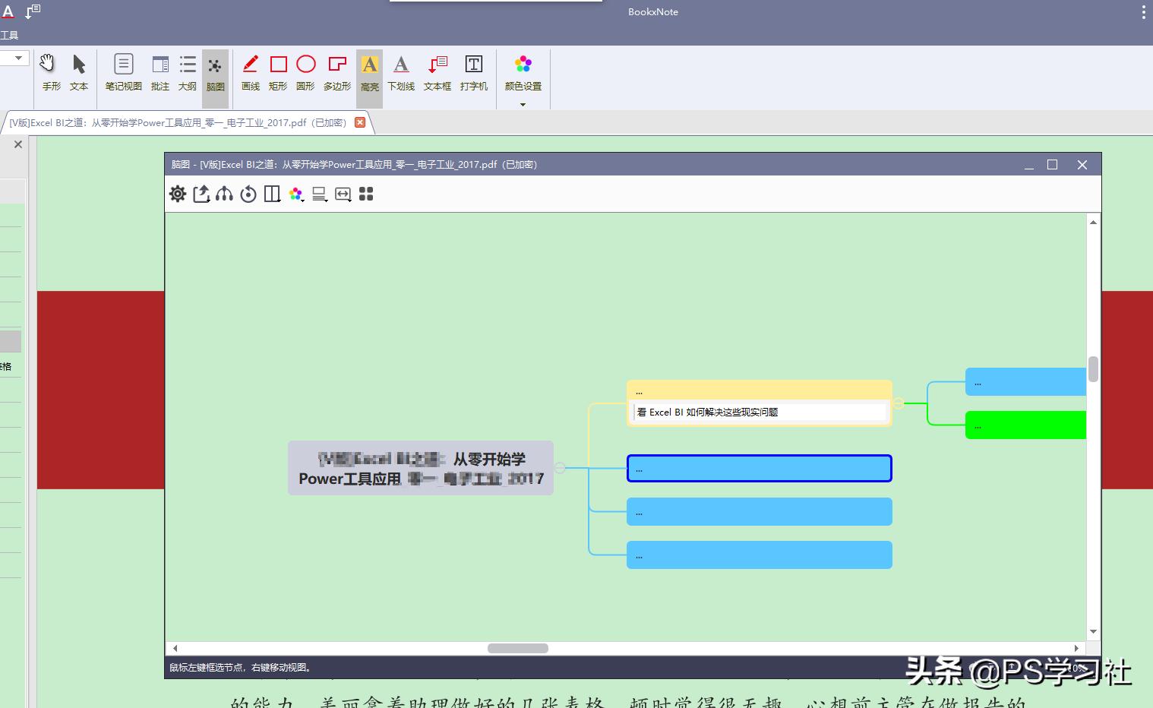
Task: Pick the 圆形 circle annotation tool
Action: (305, 72)
